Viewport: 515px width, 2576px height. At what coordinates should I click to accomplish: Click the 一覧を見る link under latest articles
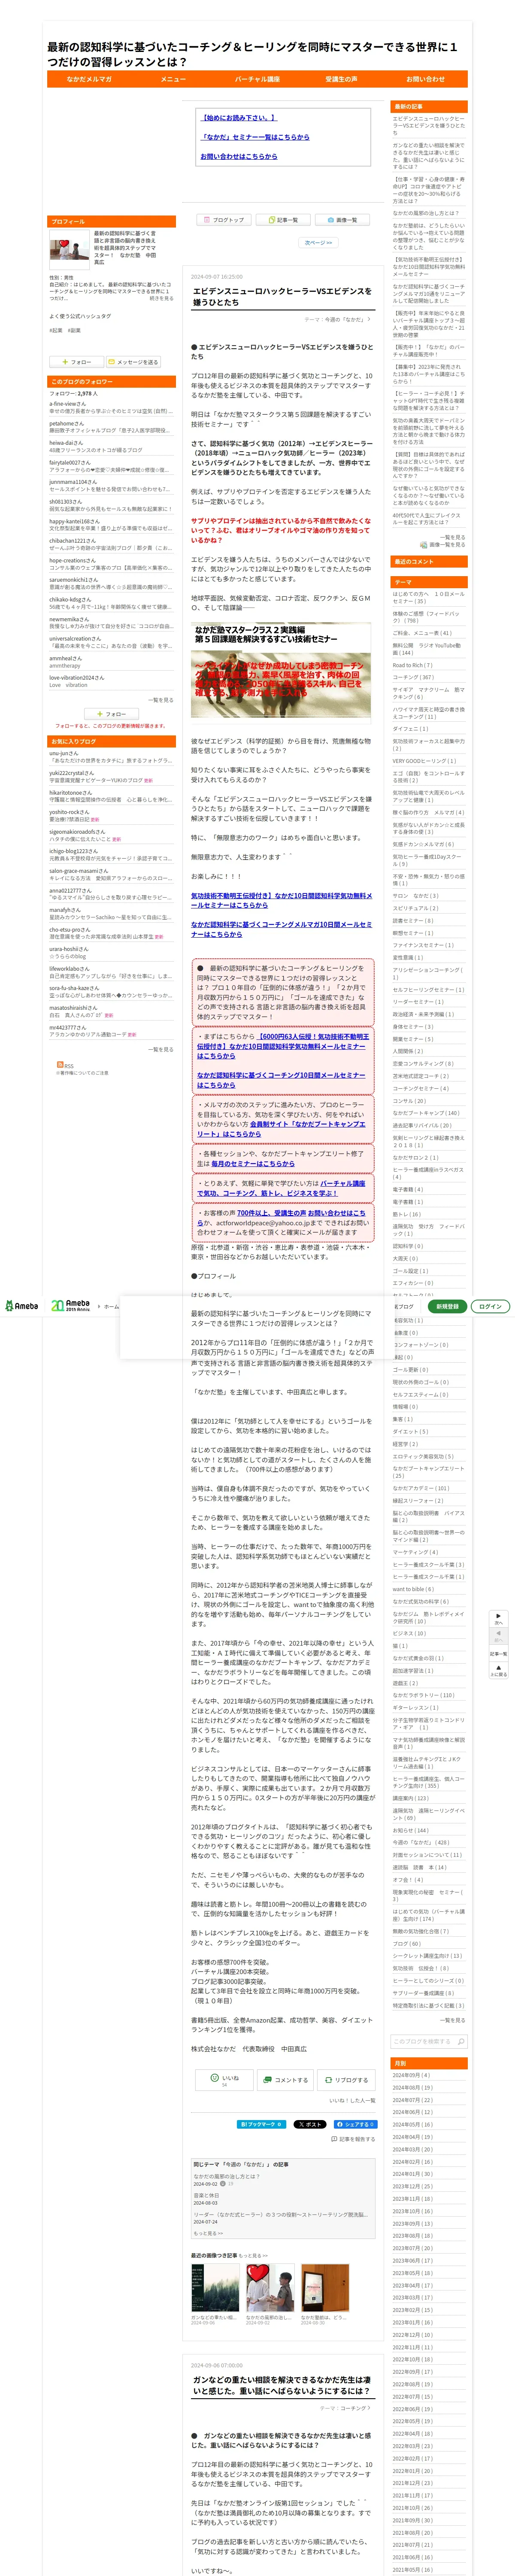point(454,537)
